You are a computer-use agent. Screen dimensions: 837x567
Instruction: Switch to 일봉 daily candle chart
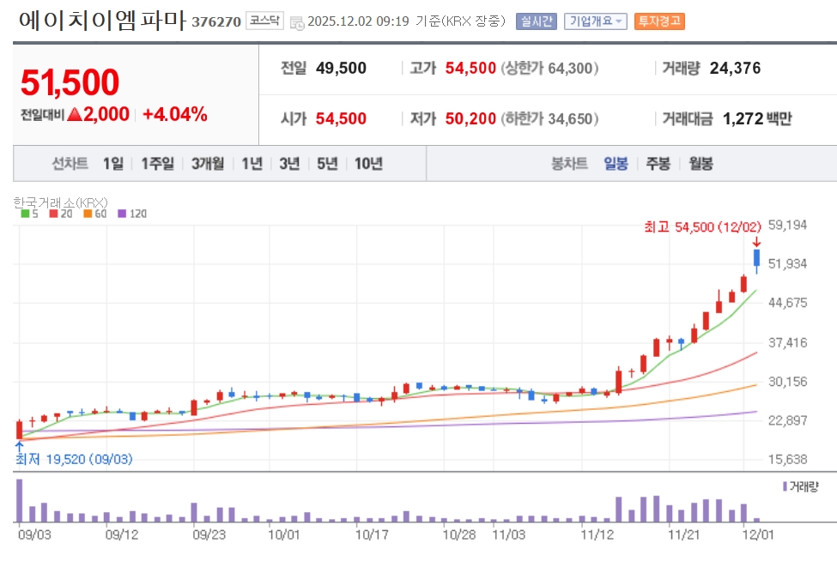point(616,164)
